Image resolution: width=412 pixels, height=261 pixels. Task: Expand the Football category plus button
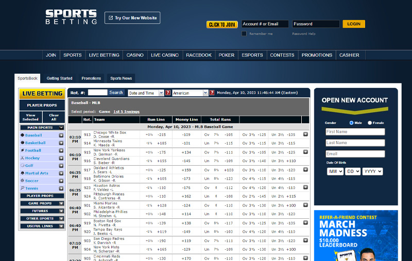(61, 150)
